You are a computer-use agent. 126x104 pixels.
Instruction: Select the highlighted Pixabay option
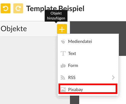tap(88, 89)
